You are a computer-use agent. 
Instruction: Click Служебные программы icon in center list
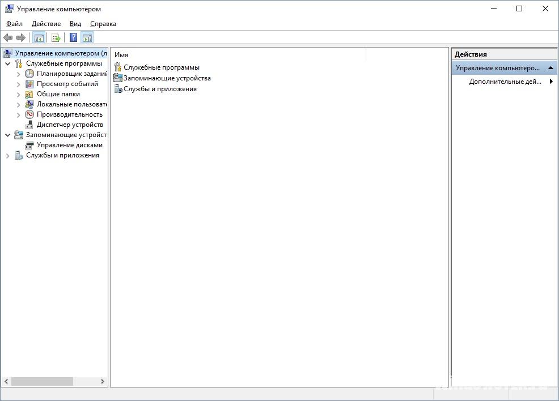tap(118, 67)
